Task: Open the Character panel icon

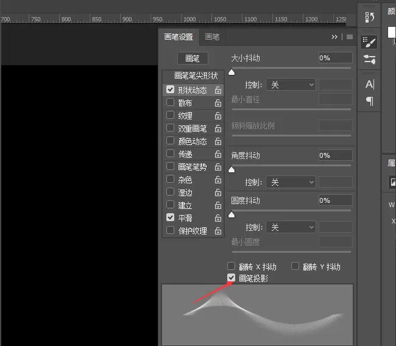Action: [369, 84]
